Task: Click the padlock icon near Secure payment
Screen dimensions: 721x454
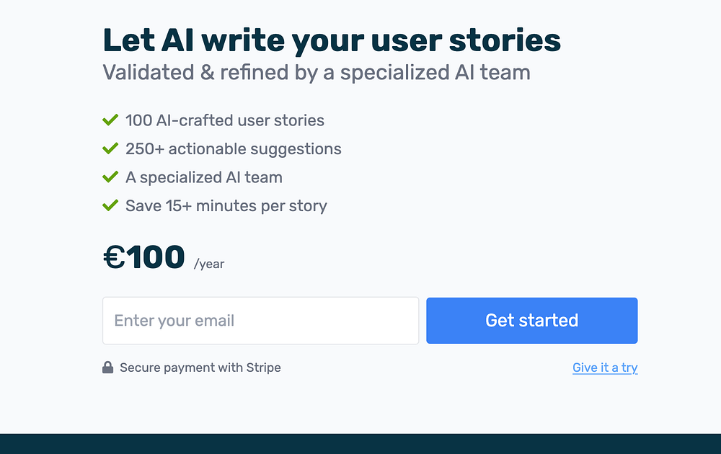Action: 108,368
